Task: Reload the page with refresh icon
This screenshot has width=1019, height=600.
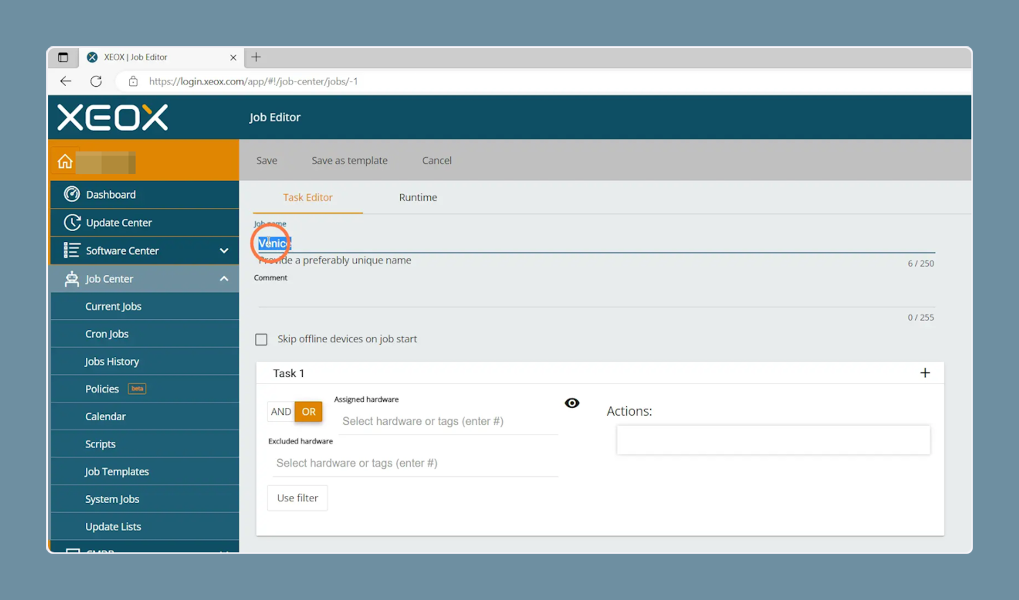Action: 96,81
